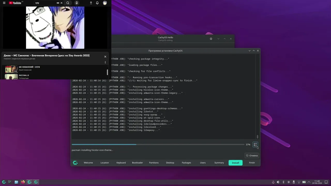Click the Desktop step in installer
The height and width of the screenshot is (186, 331).
[170, 163]
